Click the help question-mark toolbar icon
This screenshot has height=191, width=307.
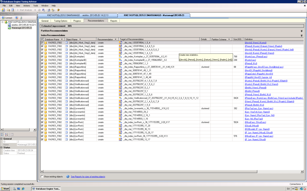[x=58, y=10]
